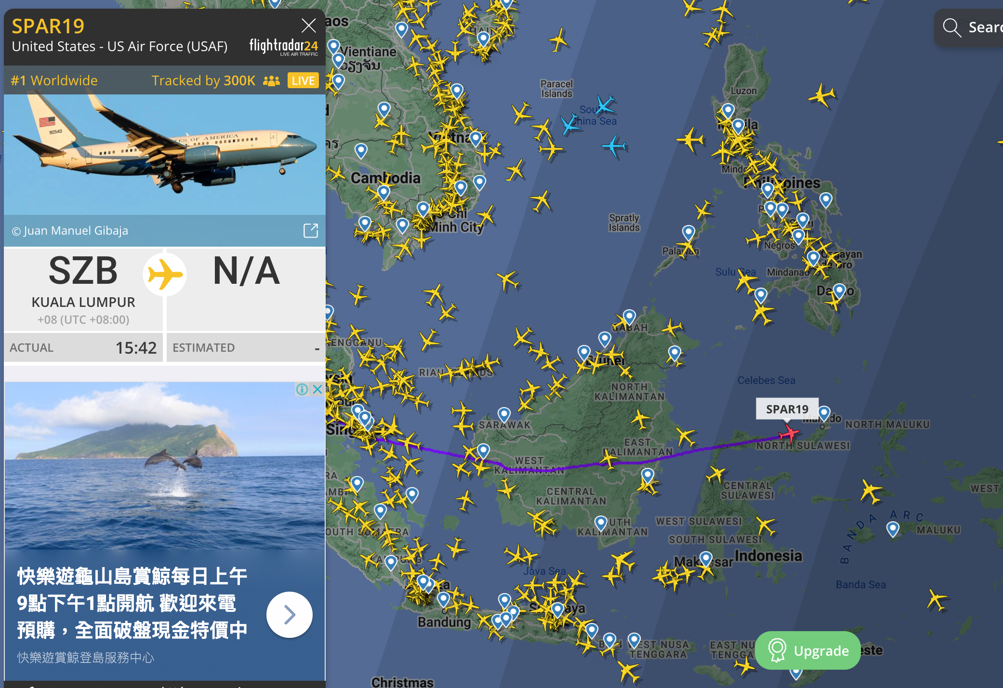Open the ad info icon

pyautogui.click(x=302, y=389)
